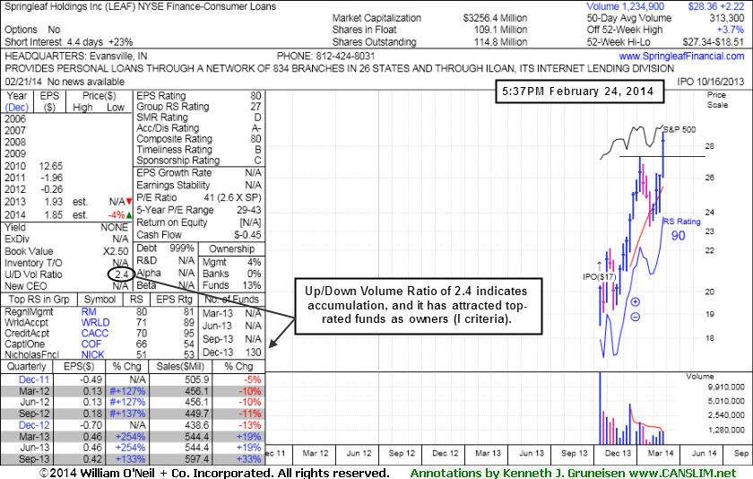Open the CACC symbol link

tap(95, 334)
